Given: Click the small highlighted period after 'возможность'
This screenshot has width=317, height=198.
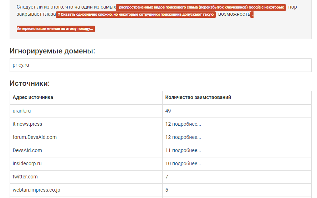Looking at the screenshot, I should pos(252,15).
